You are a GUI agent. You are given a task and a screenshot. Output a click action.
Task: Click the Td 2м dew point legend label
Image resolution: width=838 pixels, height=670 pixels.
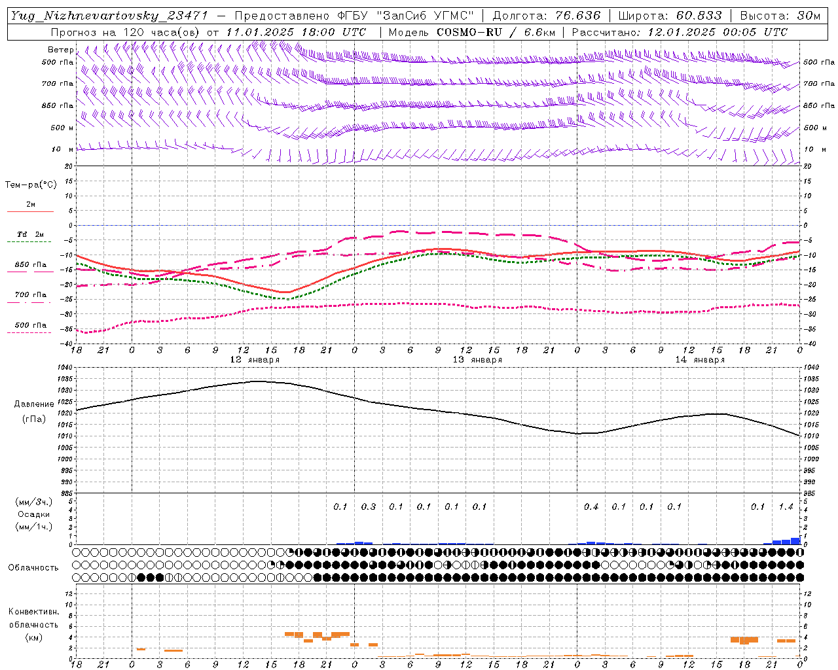point(30,234)
